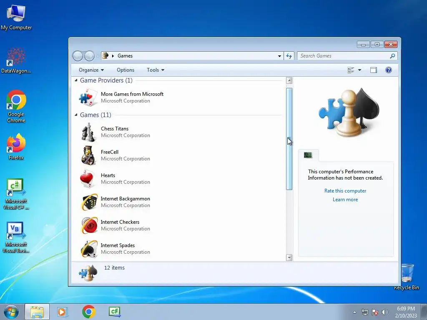Image resolution: width=427 pixels, height=320 pixels.
Task: Show hidden tray icons arrow
Action: click(354, 312)
